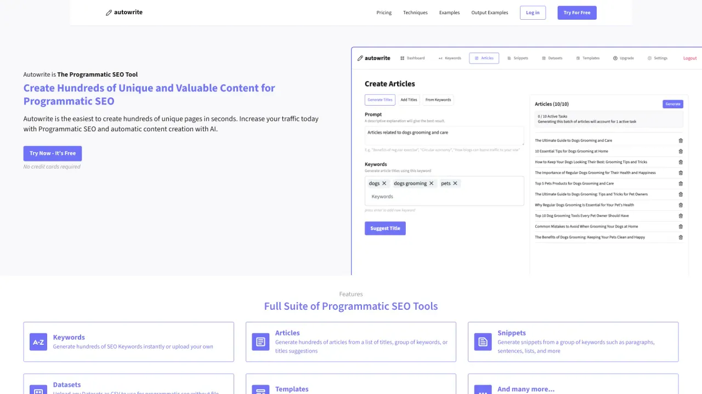Click the Snippets feature card icon
Image resolution: width=702 pixels, height=394 pixels.
coord(483,342)
